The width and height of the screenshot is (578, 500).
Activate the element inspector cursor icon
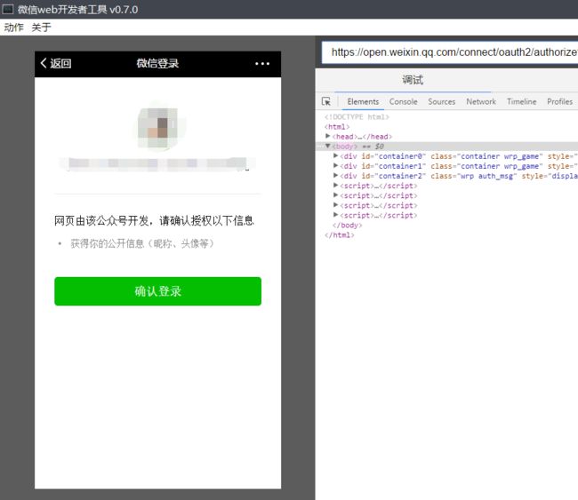point(326,101)
